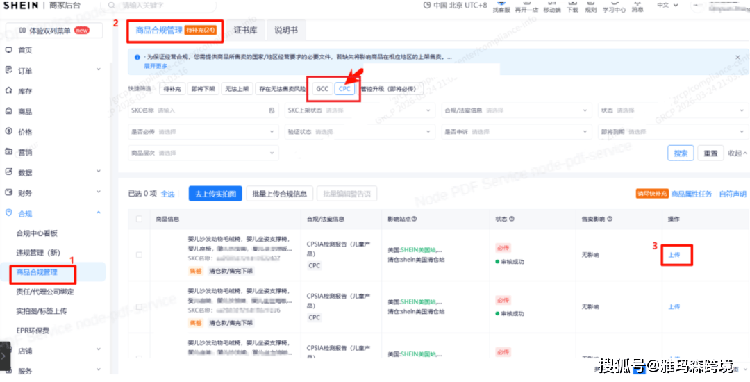Screen dimensions: 750x382
Task: Click the clock icon beside 中国 北京 UTC+8
Action: (427, 6)
